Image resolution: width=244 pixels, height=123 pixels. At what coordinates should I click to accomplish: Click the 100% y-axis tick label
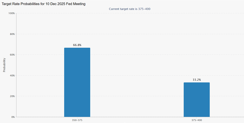pos(12,13)
